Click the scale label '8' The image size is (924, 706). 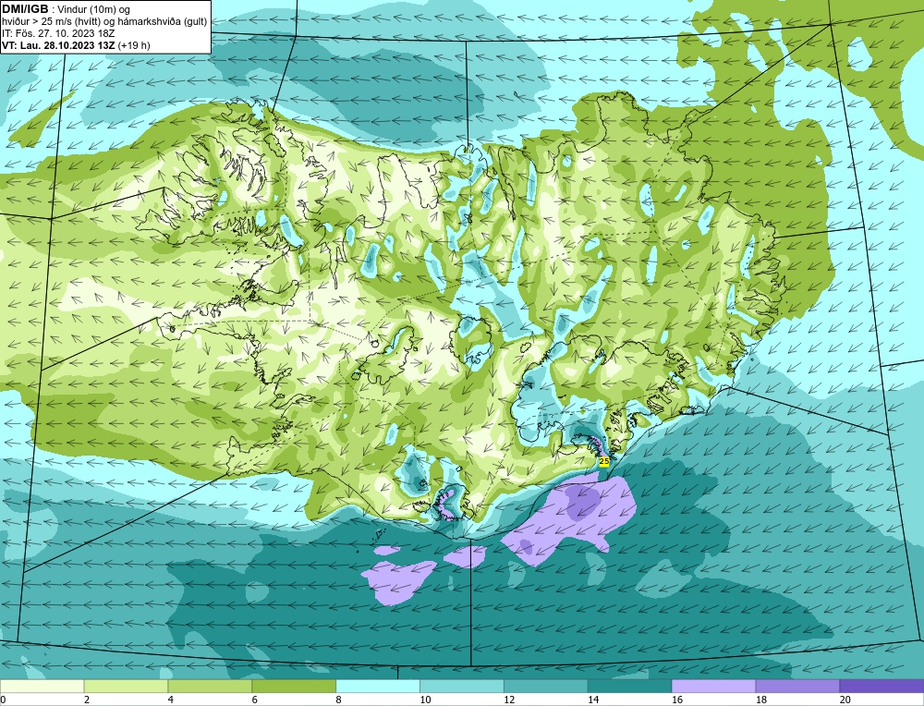pos(338,700)
